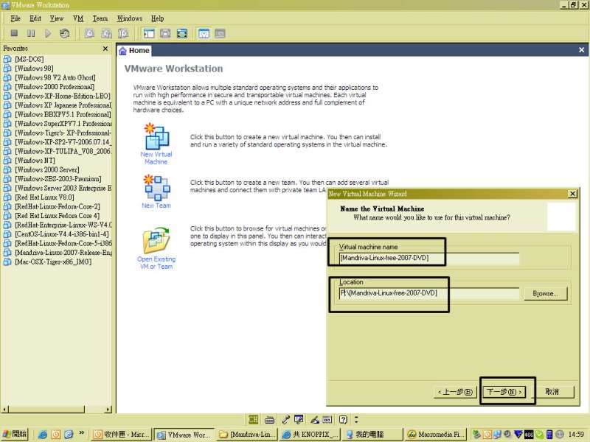Viewport: 590px width, 442px height.
Task: Click the Open Existing VM or Team icon
Action: (156, 242)
